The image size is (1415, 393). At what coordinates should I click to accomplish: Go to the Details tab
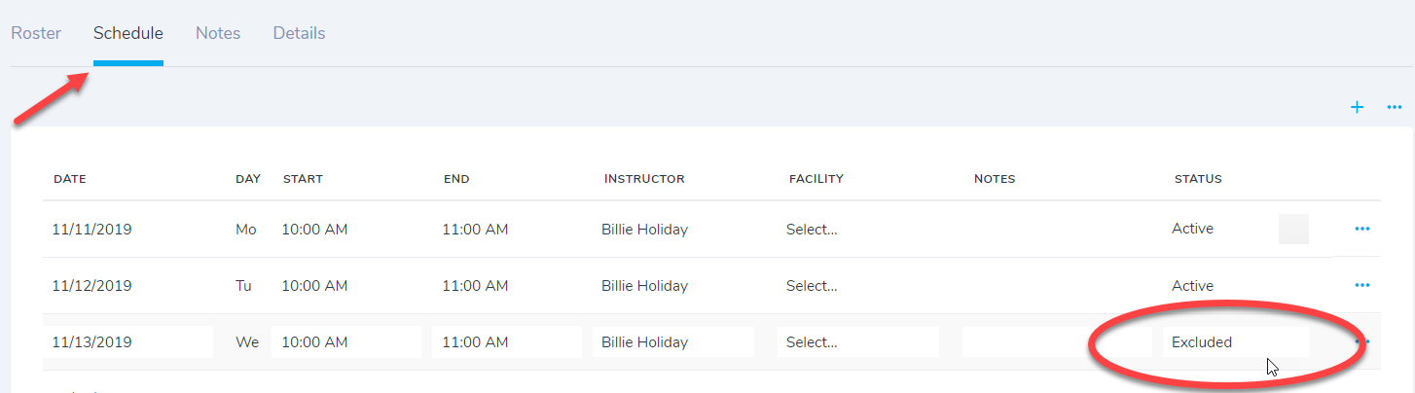click(x=299, y=33)
